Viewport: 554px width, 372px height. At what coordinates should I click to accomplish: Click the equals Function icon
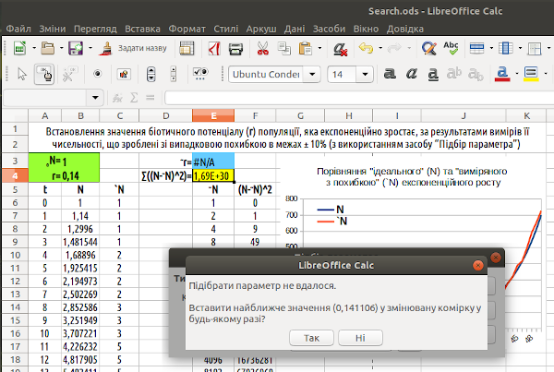click(151, 98)
